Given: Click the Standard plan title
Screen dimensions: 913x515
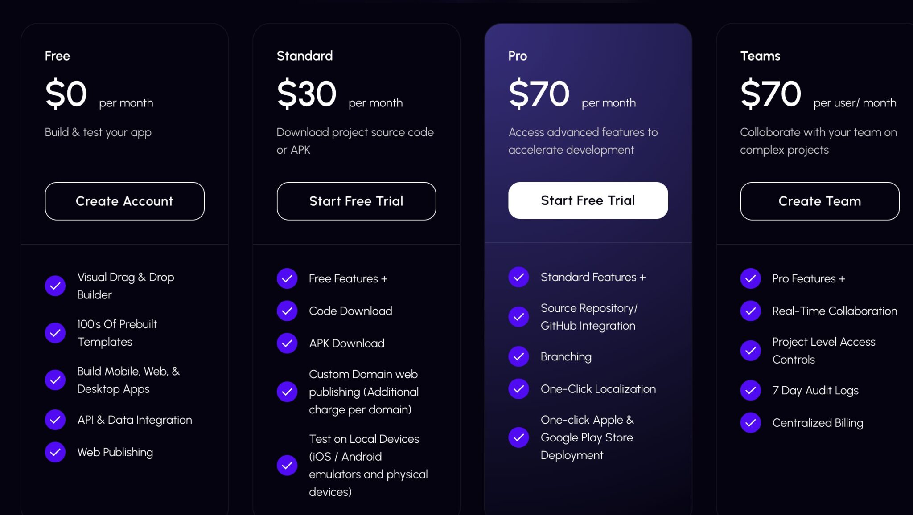Looking at the screenshot, I should pyautogui.click(x=305, y=55).
